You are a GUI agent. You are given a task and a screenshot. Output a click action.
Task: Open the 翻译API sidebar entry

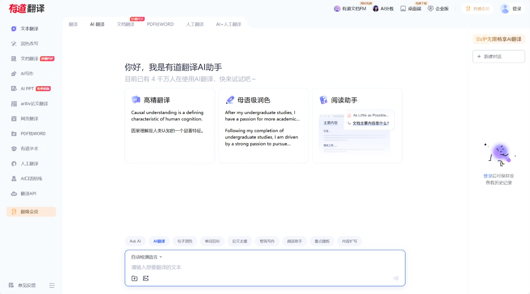(30, 194)
